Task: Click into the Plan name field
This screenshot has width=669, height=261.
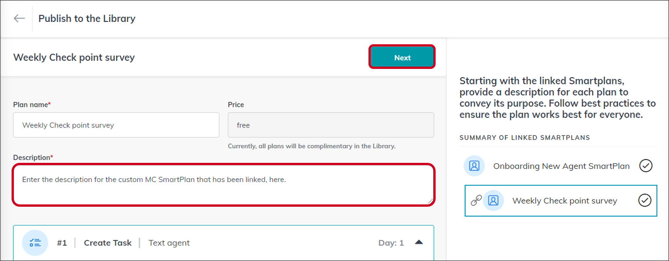Action: click(x=116, y=125)
